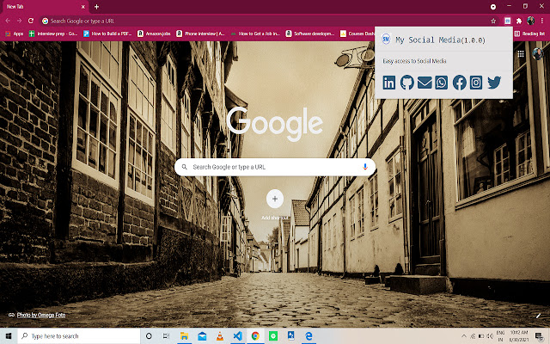
Task: Open How to Get a Job bookmark
Action: (255, 34)
